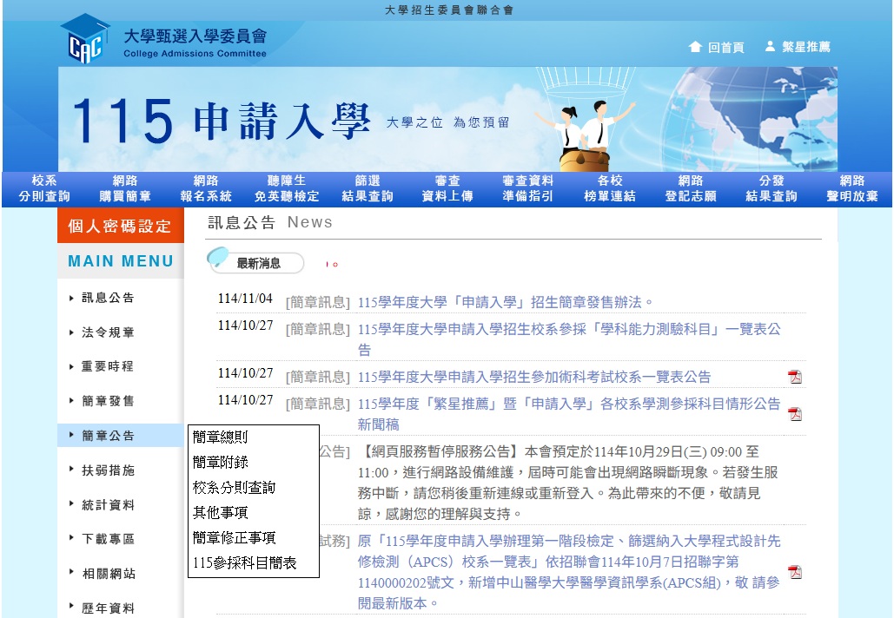Click the CAC committee logo

[x=85, y=39]
